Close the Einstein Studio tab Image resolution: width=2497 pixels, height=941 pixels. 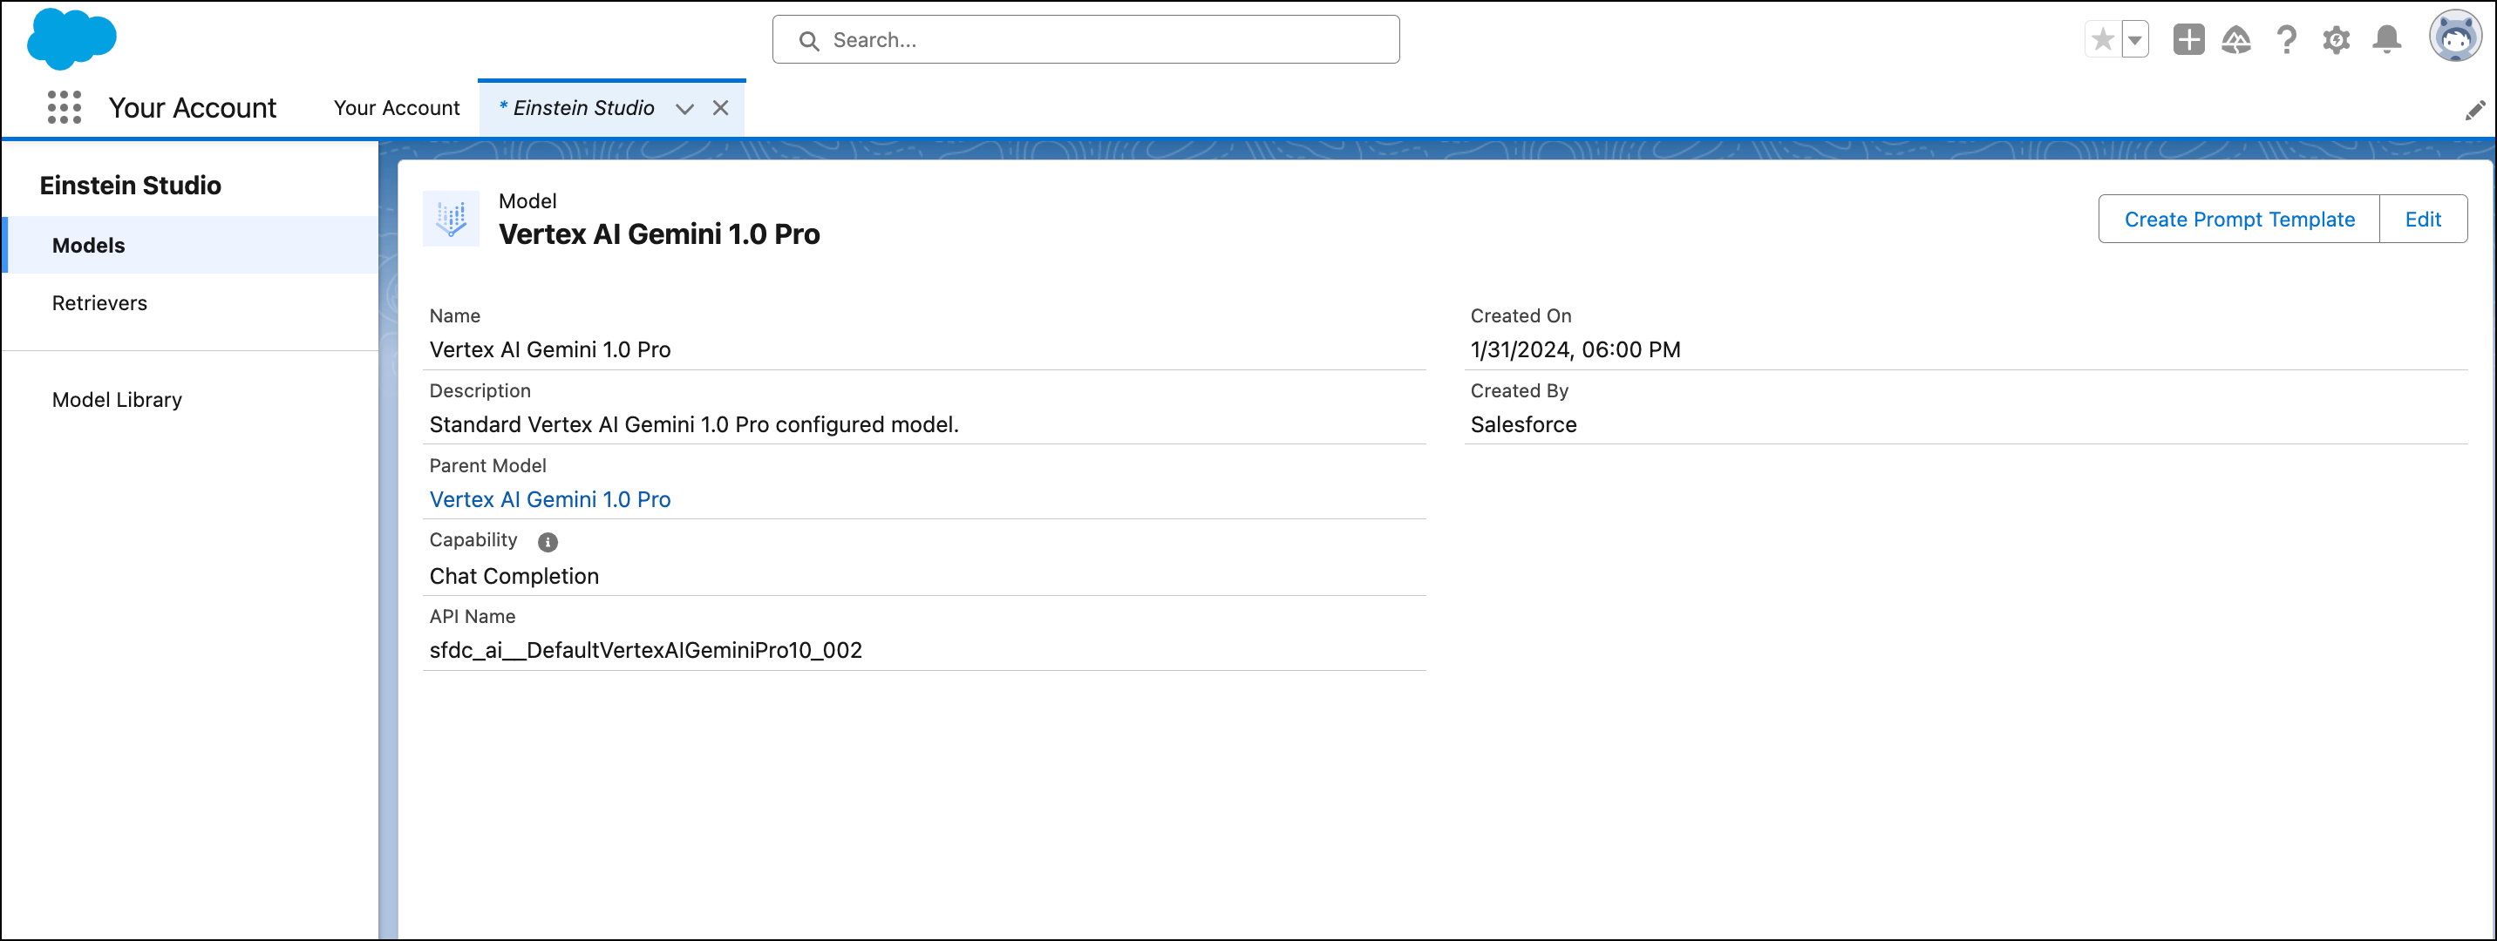point(720,107)
